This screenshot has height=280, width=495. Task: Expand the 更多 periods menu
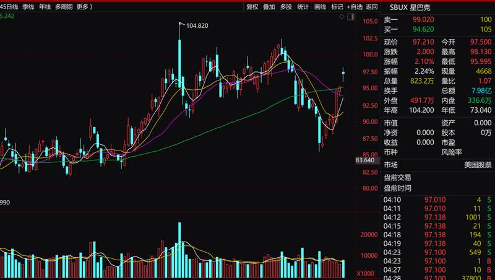tap(84, 7)
